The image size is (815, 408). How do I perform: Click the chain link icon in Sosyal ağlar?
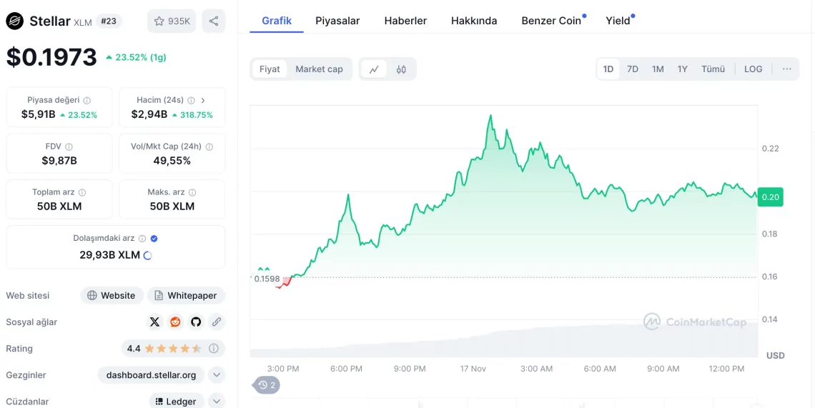point(216,322)
